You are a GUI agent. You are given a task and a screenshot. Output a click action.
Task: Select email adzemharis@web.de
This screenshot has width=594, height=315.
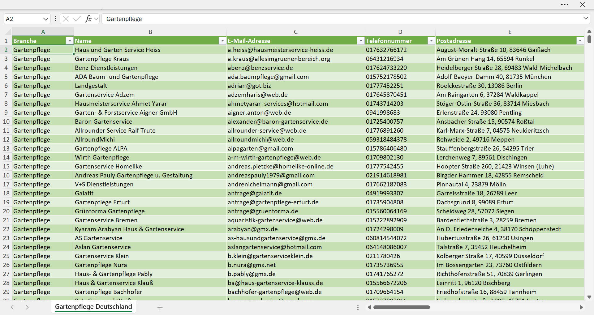(x=296, y=95)
